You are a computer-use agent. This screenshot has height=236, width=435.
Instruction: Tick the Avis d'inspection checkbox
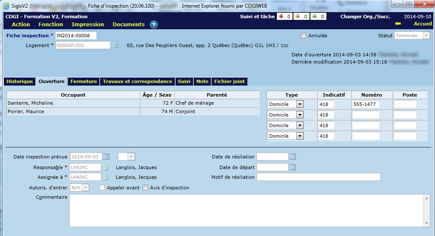[x=145, y=188]
